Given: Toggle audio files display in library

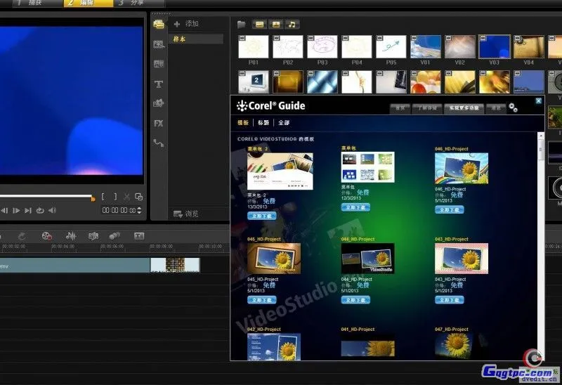Looking at the screenshot, I should coord(292,25).
